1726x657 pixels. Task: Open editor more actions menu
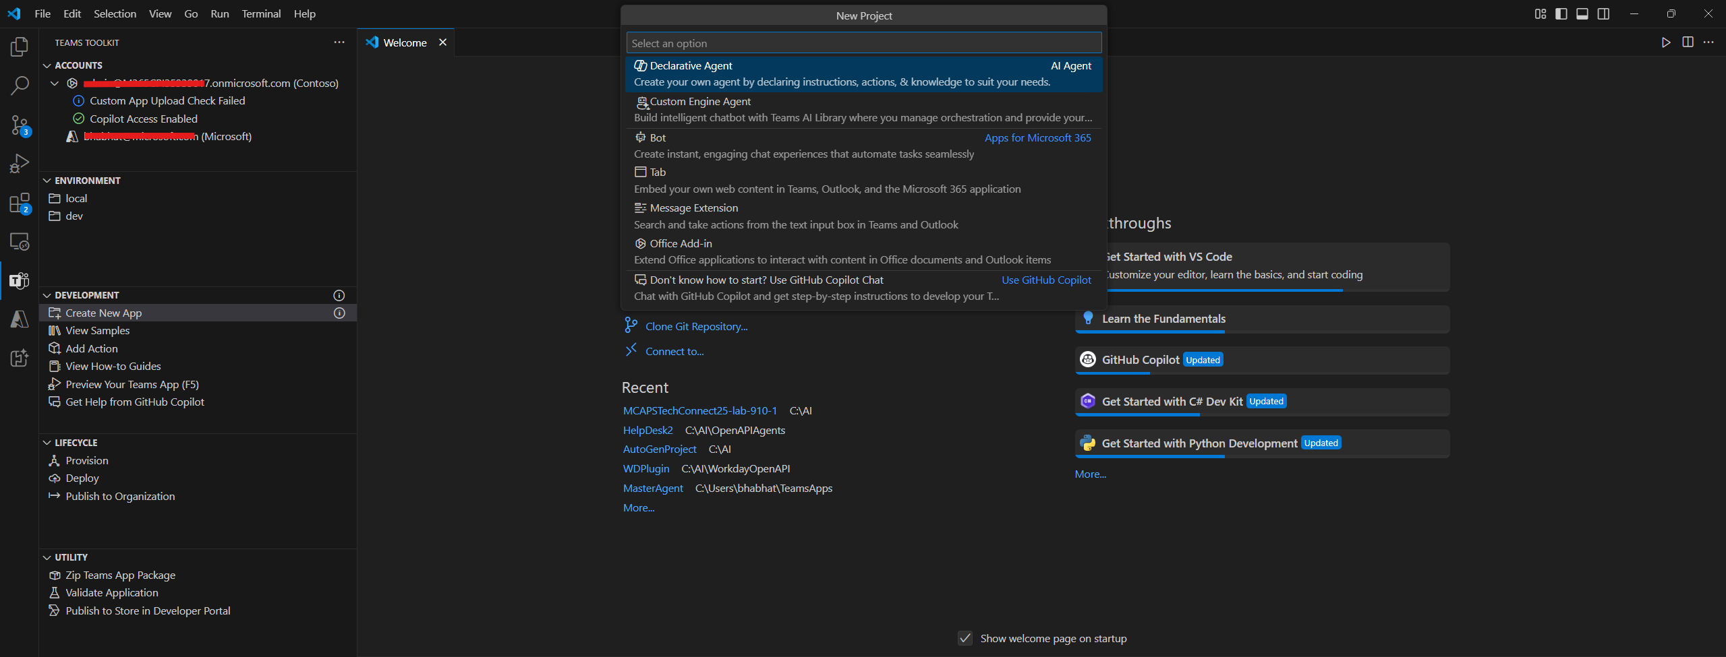point(1708,42)
